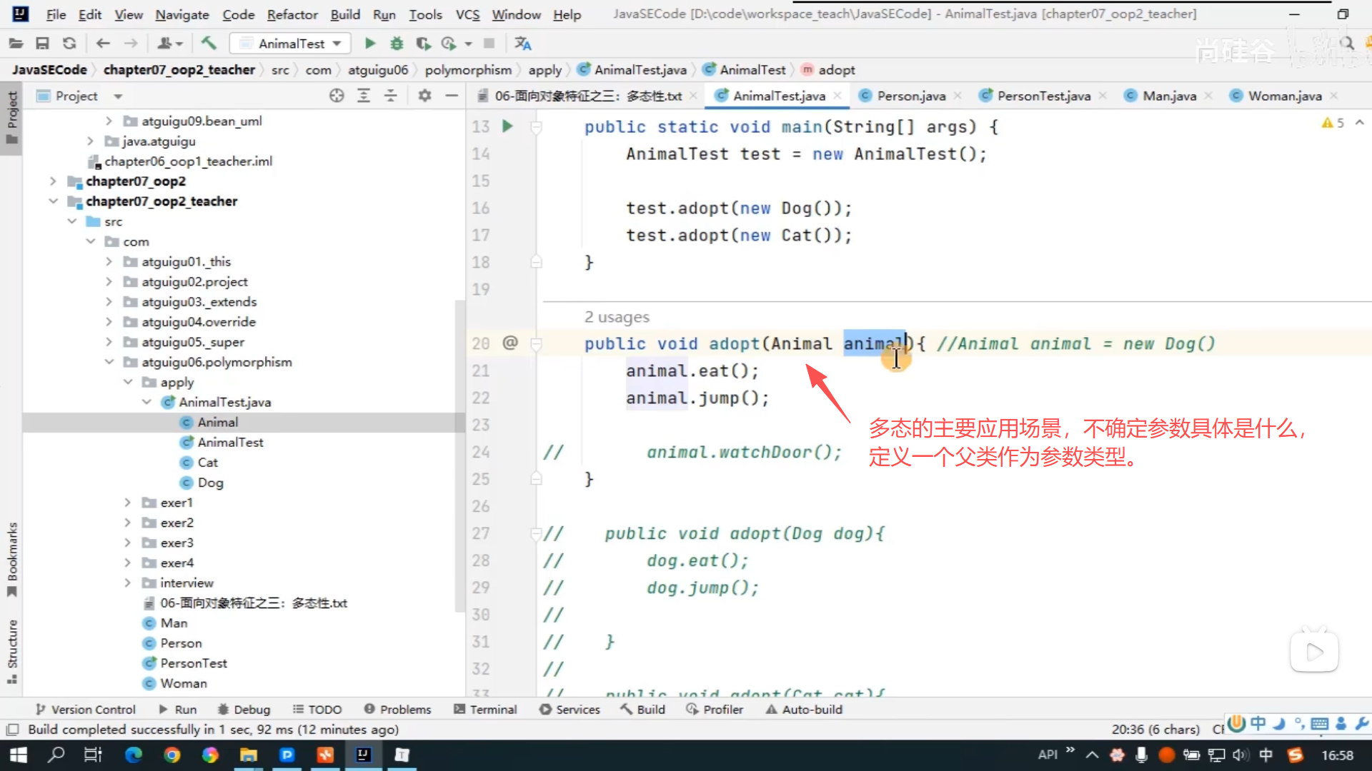Open the Translate toolbar icon
The image size is (1372, 771).
522,44
